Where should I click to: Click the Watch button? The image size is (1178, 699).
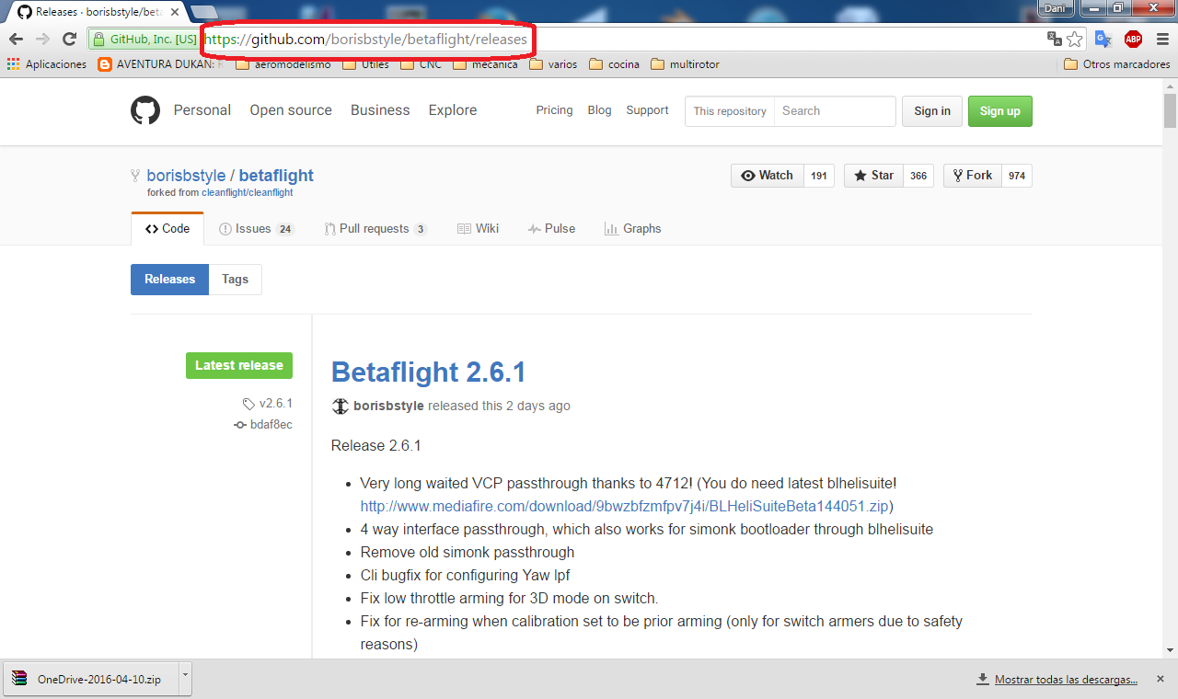tap(768, 176)
